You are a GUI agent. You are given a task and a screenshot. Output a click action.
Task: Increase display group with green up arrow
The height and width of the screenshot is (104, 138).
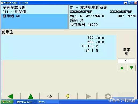tap(122, 68)
